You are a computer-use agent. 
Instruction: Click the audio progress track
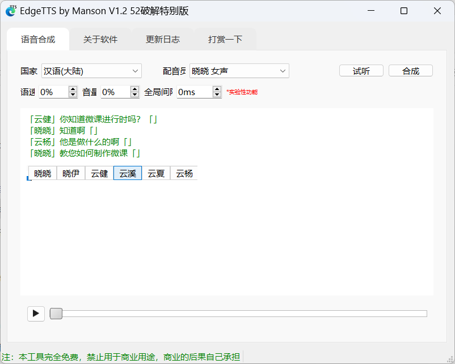coord(238,314)
